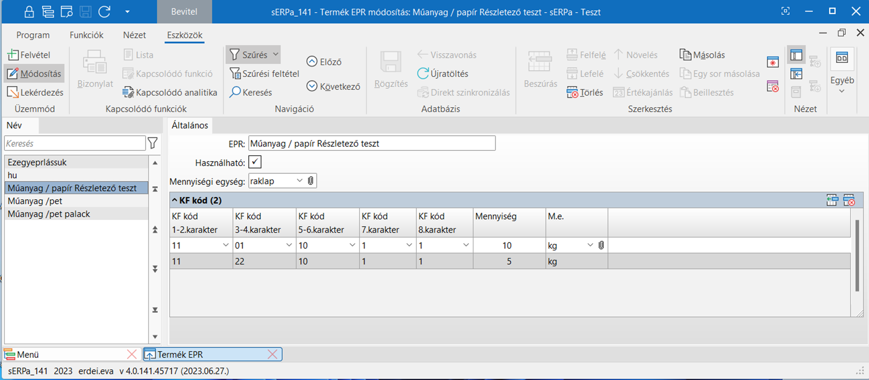Image resolution: width=869 pixels, height=380 pixels.
Task: Switch to Lekérdezés mode
Action: pyautogui.click(x=35, y=92)
